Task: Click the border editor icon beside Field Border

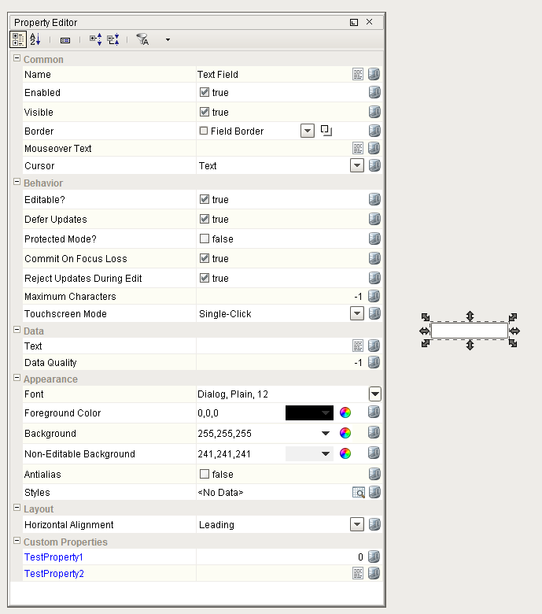Action: tap(326, 131)
